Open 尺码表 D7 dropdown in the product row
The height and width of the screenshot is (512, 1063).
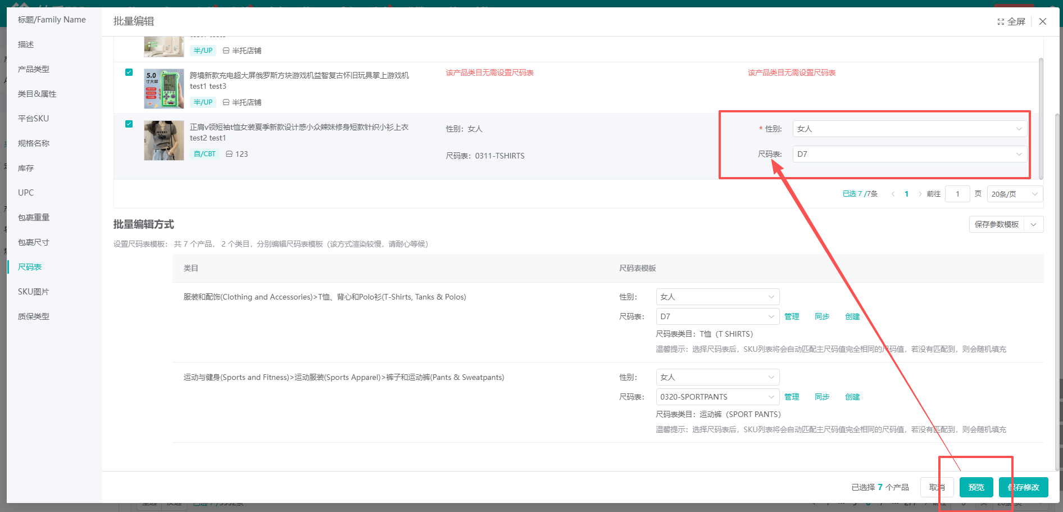910,154
